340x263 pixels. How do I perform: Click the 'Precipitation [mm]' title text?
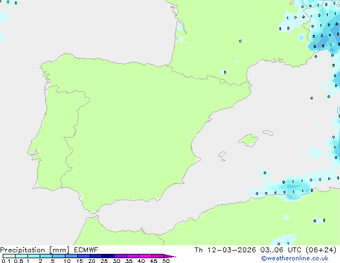coord(35,250)
